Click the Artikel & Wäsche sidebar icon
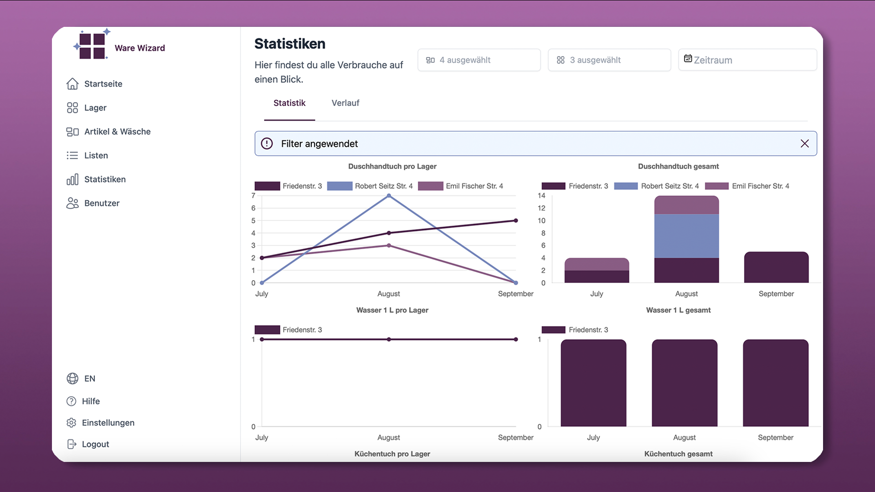875x492 pixels. [72, 132]
